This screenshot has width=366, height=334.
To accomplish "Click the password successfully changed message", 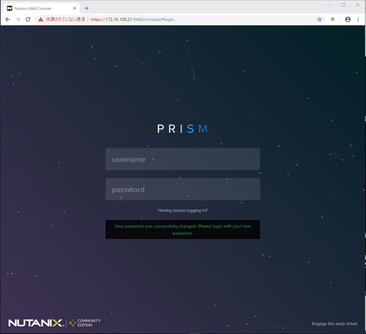I will coord(183,229).
